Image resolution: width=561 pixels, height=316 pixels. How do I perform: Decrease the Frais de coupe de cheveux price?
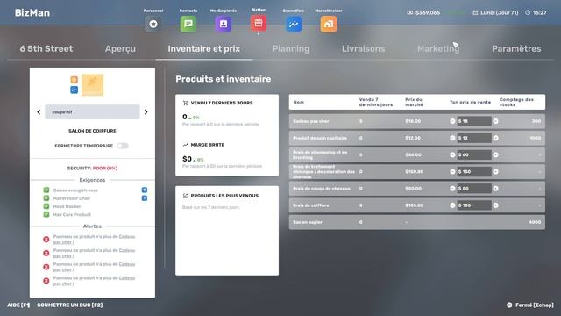pyautogui.click(x=452, y=189)
